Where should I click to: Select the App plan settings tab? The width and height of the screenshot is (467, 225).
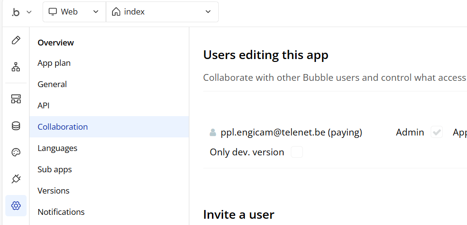(54, 63)
